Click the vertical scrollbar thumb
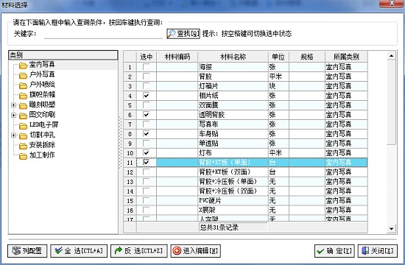 point(391,102)
